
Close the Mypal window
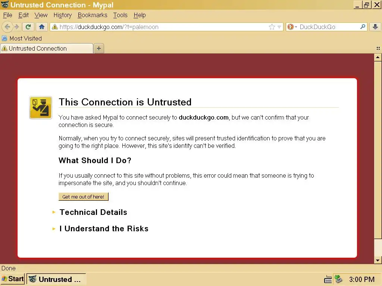tap(377, 5)
